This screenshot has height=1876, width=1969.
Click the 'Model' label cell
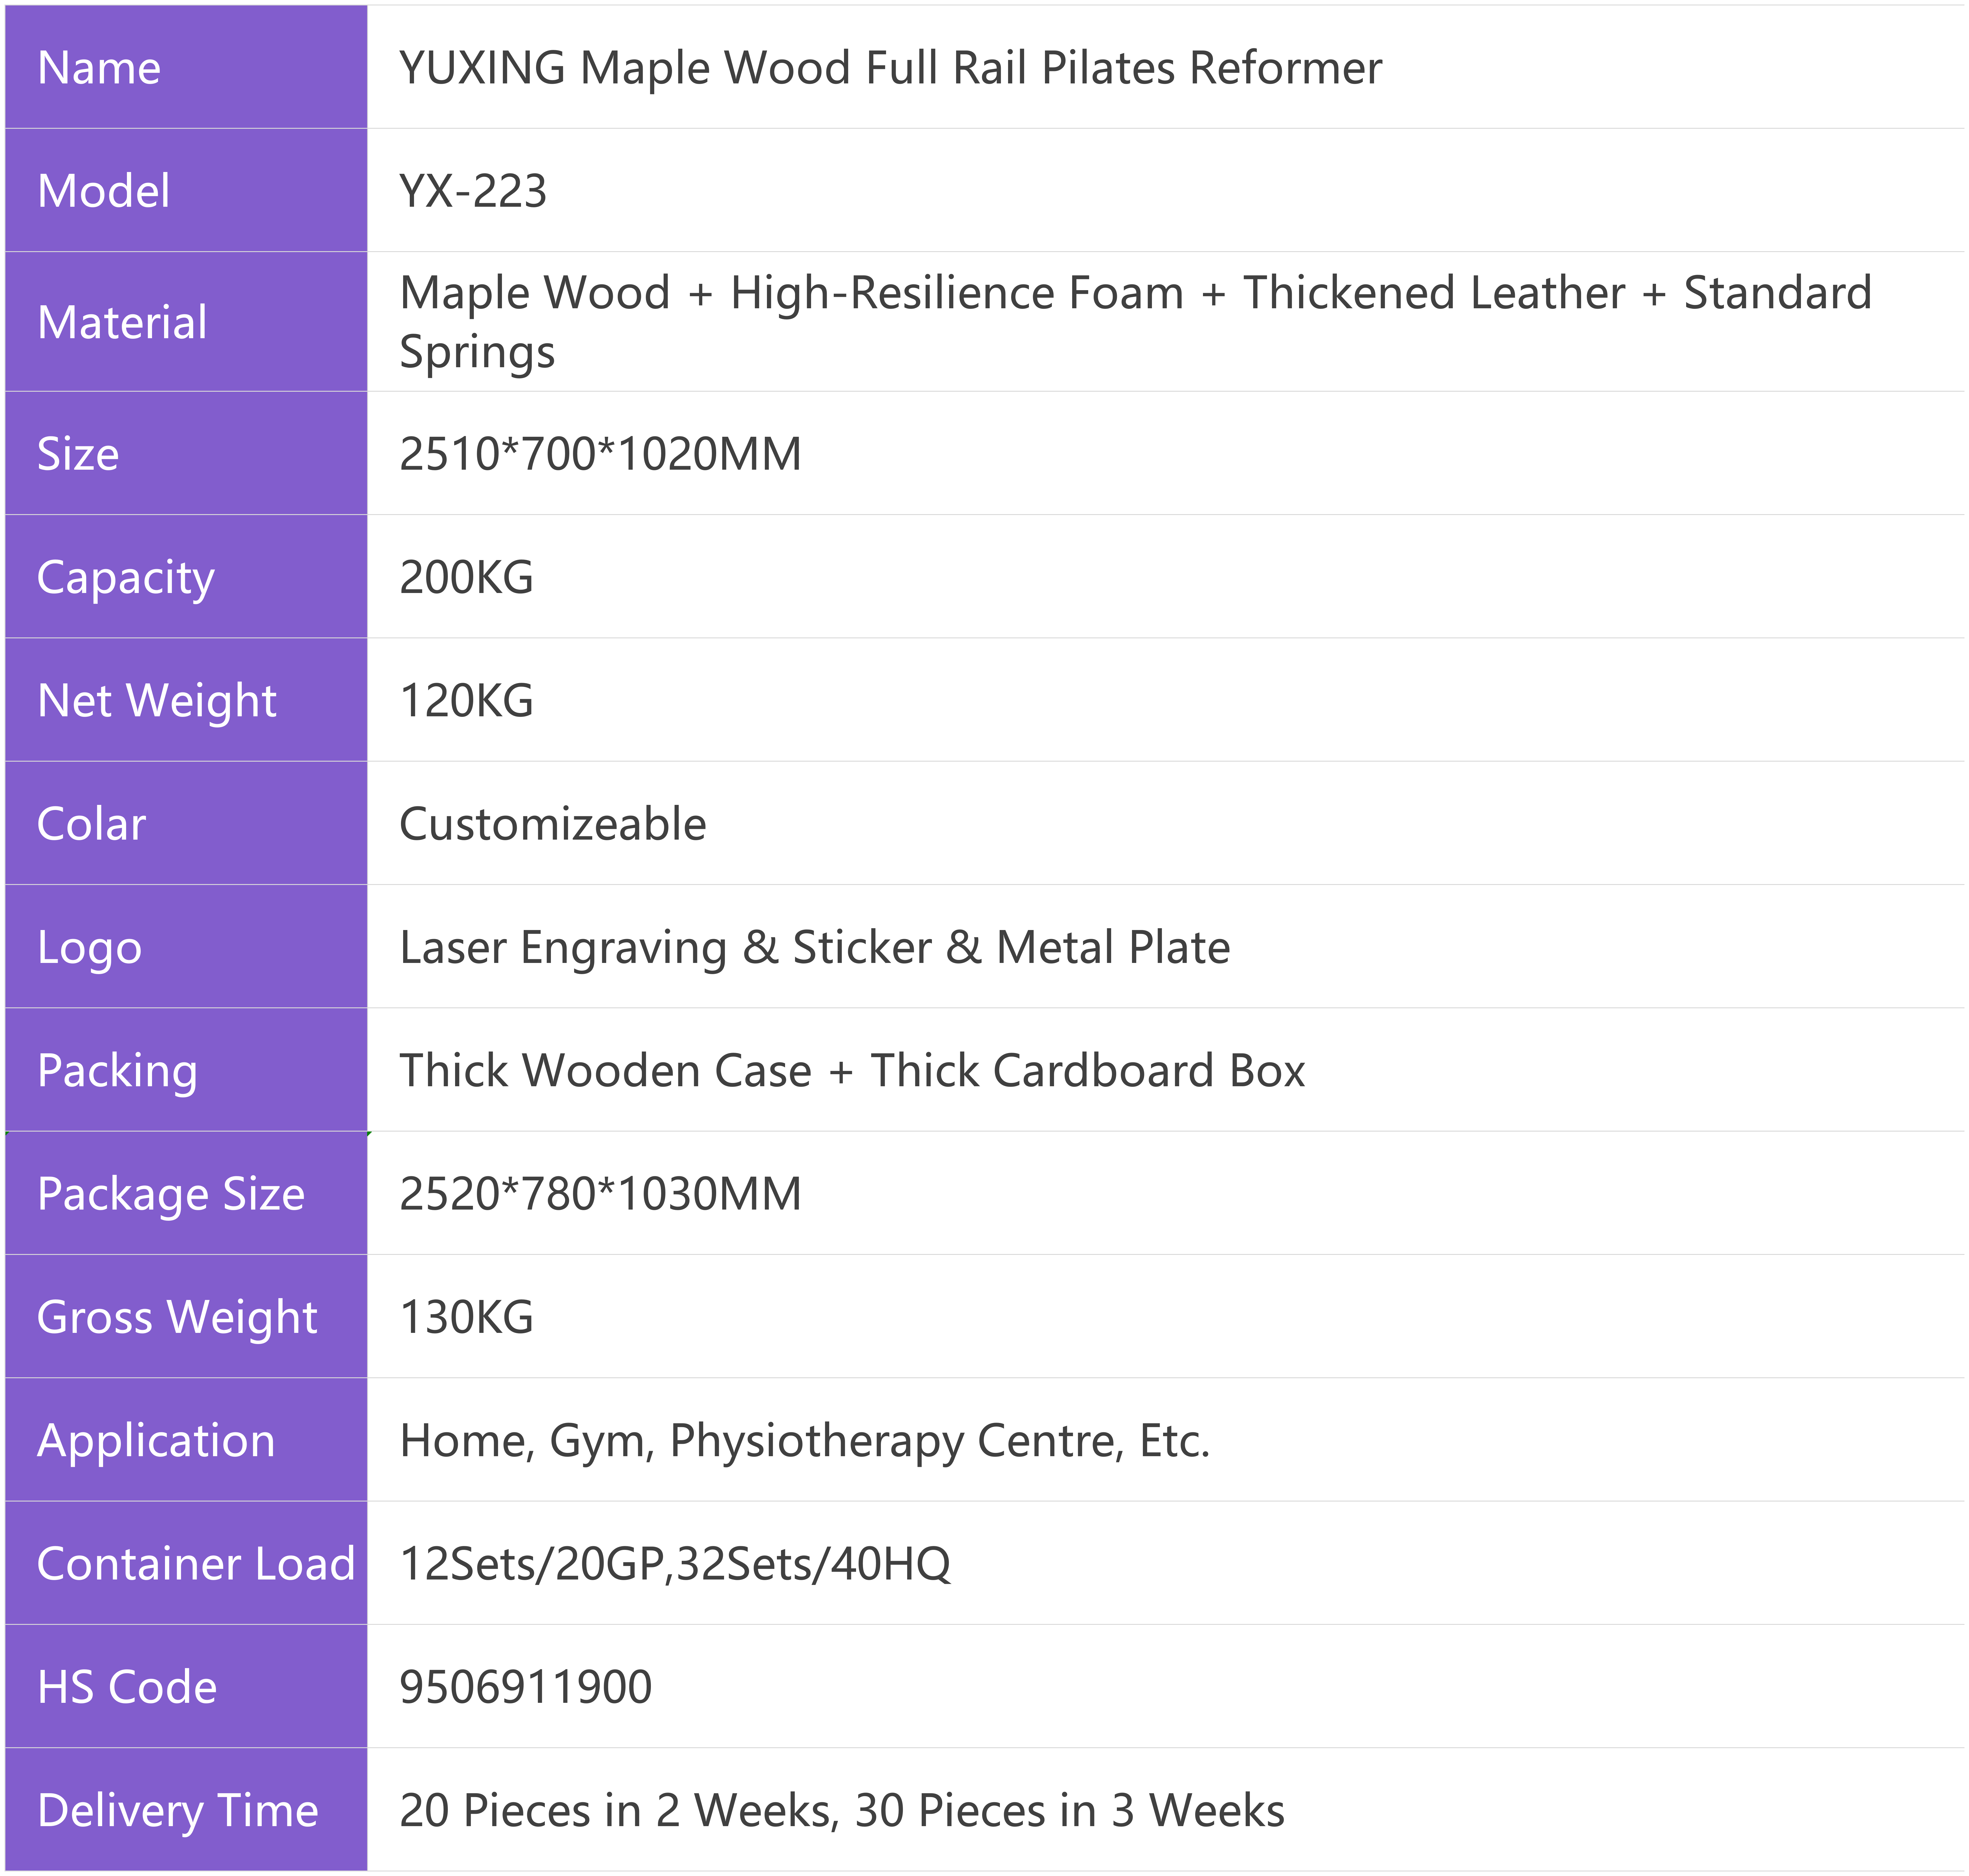tap(186, 190)
